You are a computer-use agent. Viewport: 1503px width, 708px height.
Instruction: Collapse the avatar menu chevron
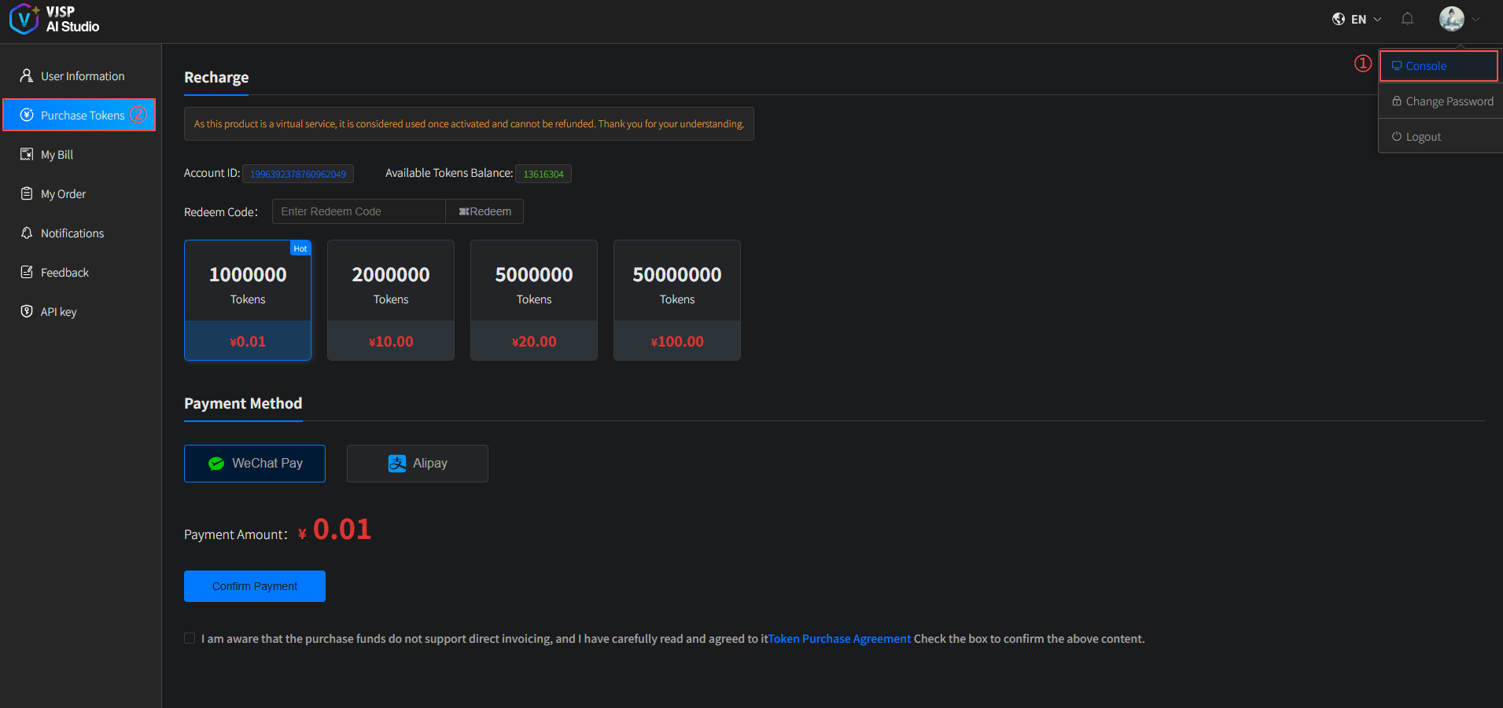click(x=1475, y=20)
